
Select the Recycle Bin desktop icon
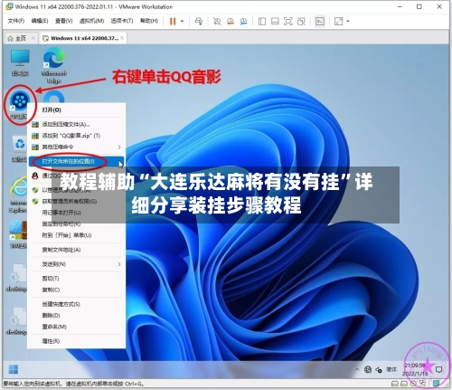(x=20, y=149)
